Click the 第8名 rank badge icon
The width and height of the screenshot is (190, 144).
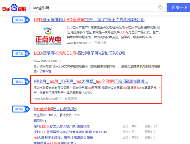(21, 82)
